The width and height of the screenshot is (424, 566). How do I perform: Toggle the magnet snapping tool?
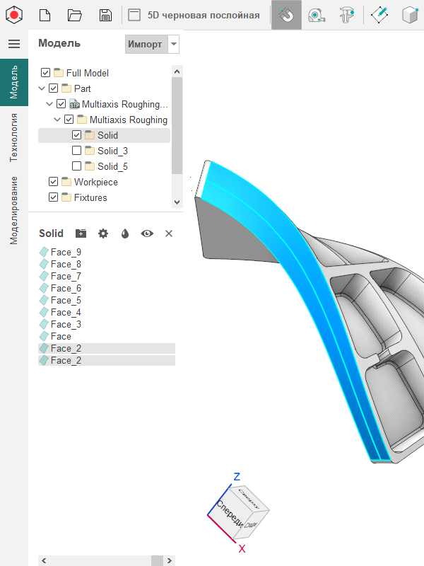click(286, 15)
